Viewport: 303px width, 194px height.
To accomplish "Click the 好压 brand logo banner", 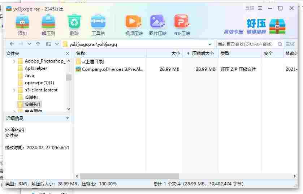I will [255, 26].
